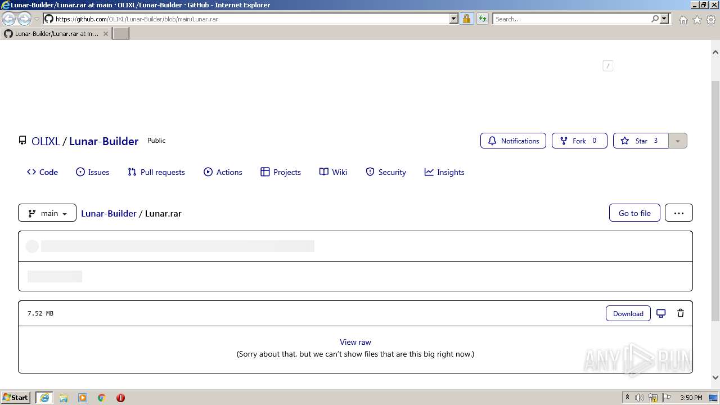Open the address bar history dropdown
This screenshot has width=720, height=405.
(454, 19)
